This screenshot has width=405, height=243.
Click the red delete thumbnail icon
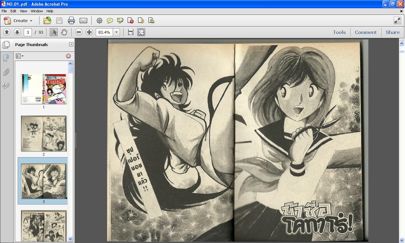pyautogui.click(x=68, y=56)
